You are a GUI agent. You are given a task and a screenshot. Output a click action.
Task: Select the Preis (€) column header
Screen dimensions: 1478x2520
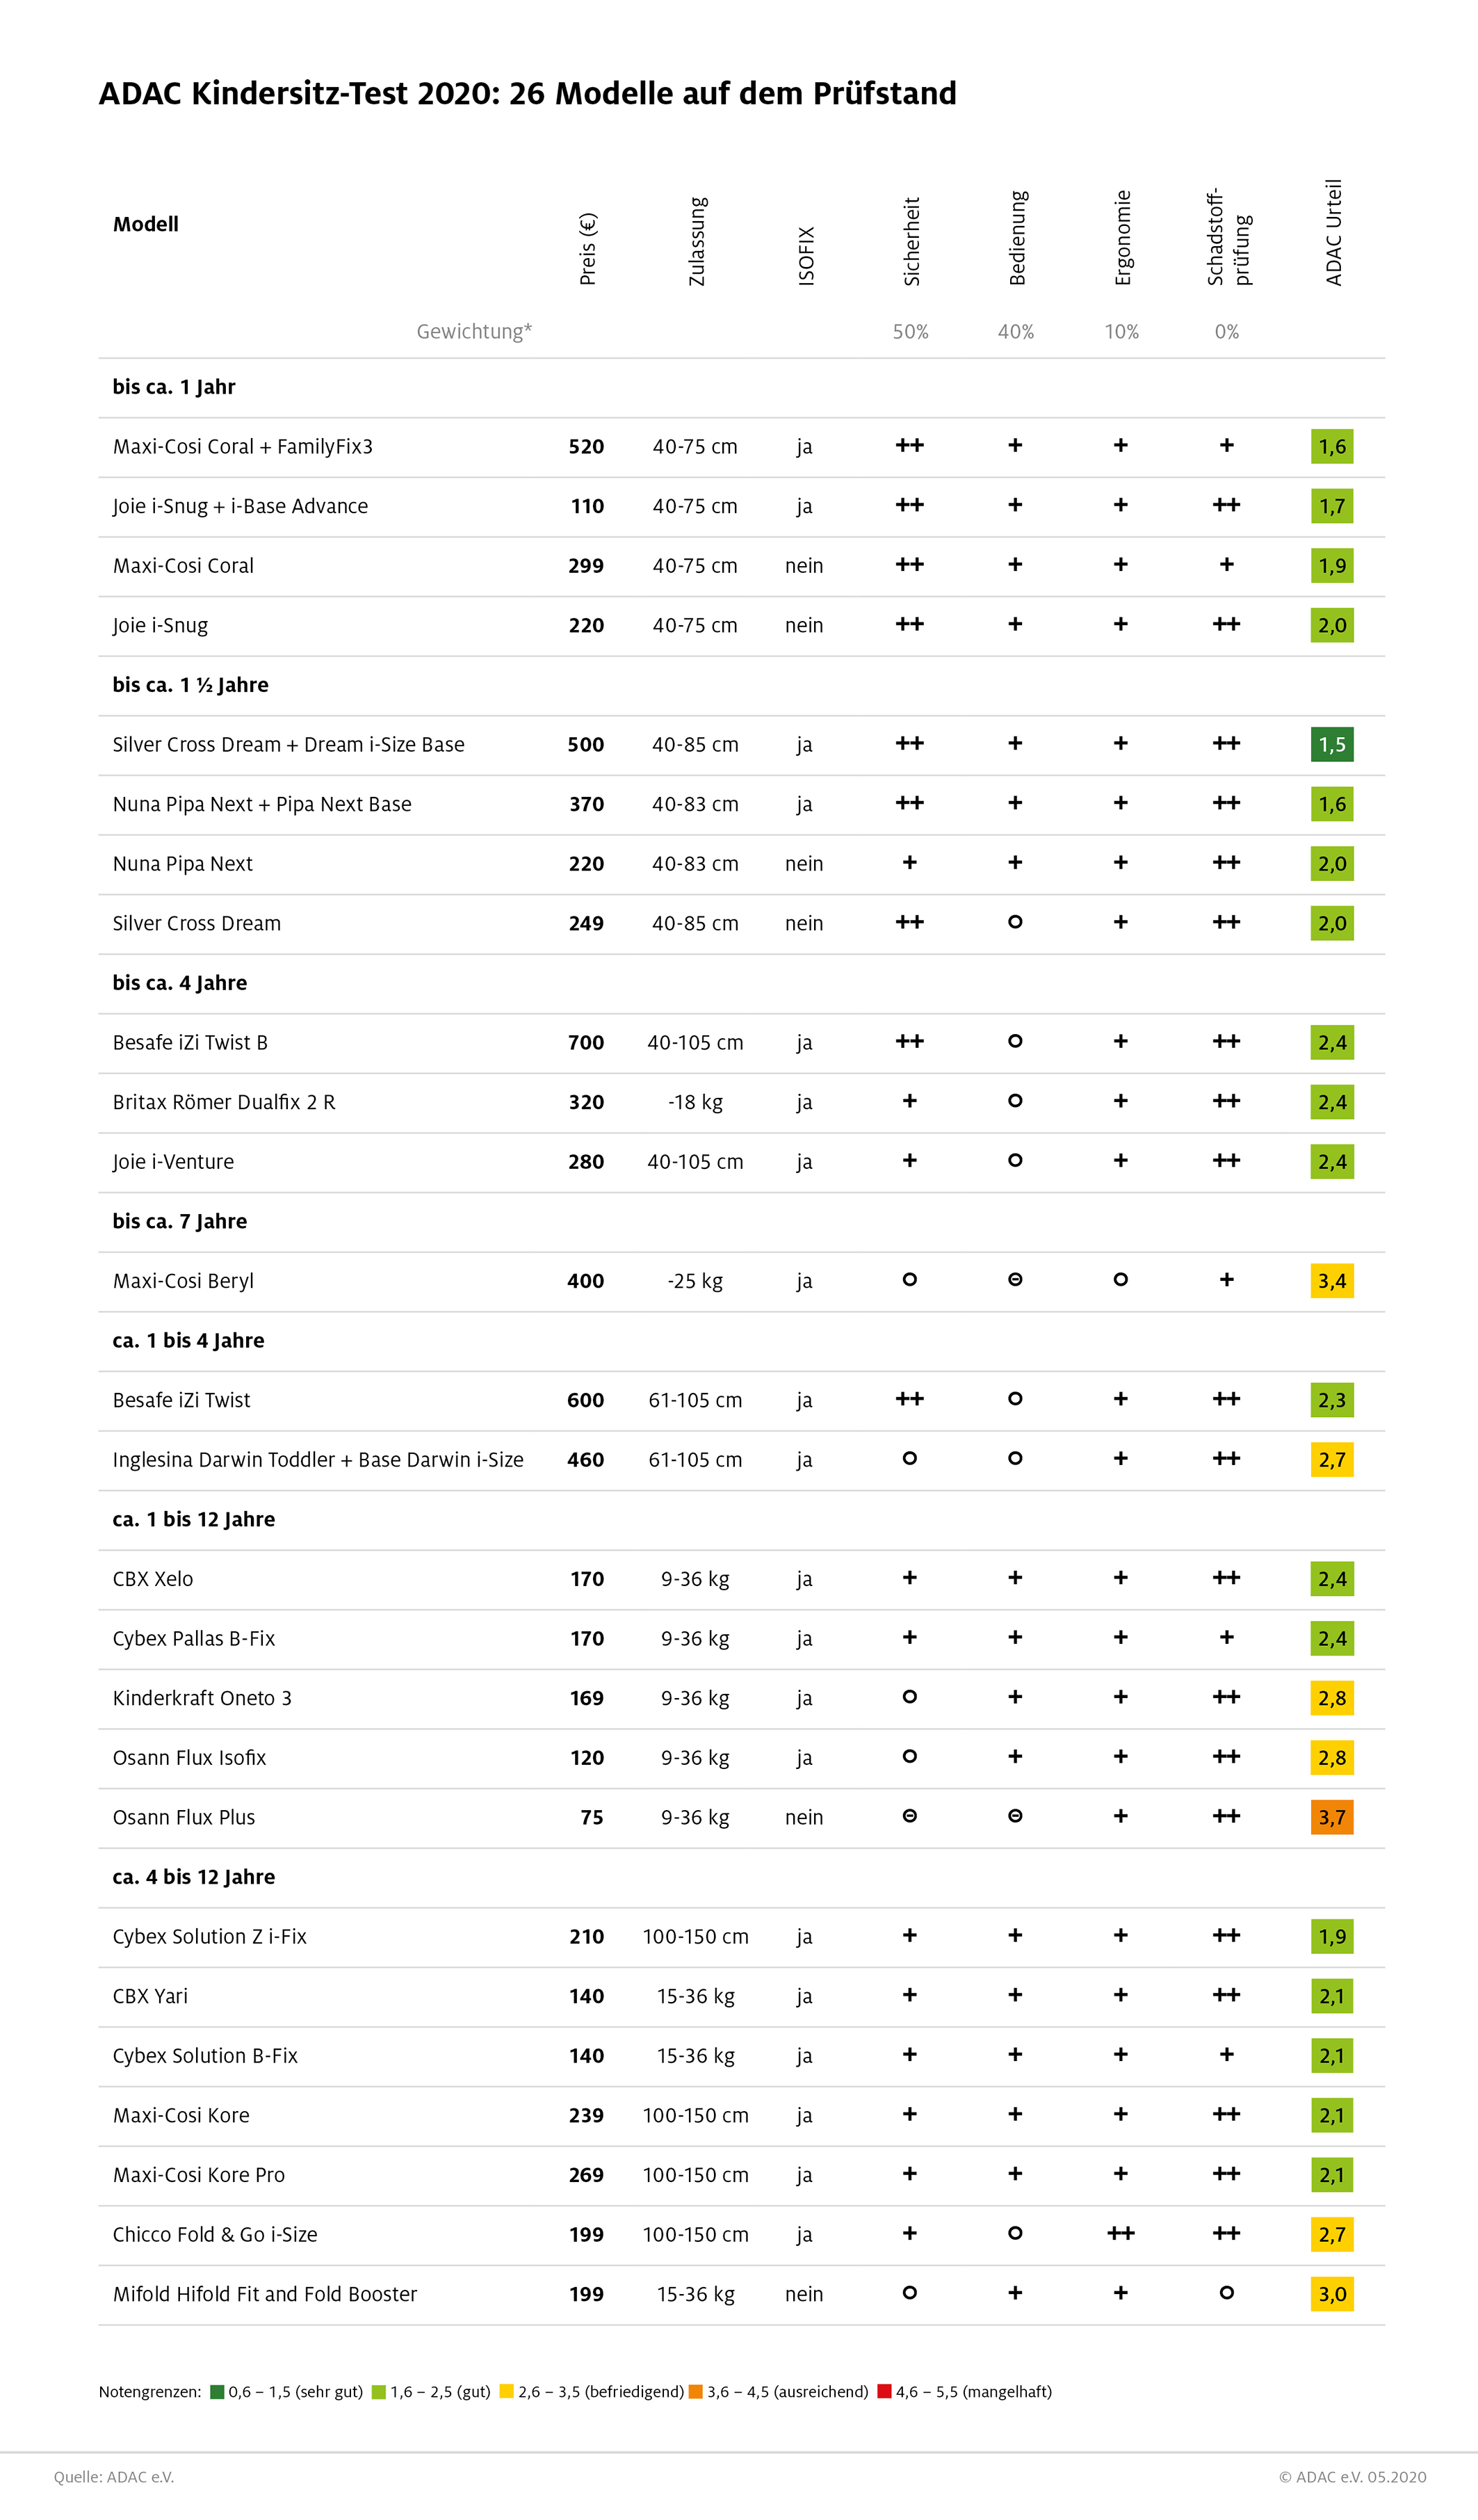[x=588, y=249]
